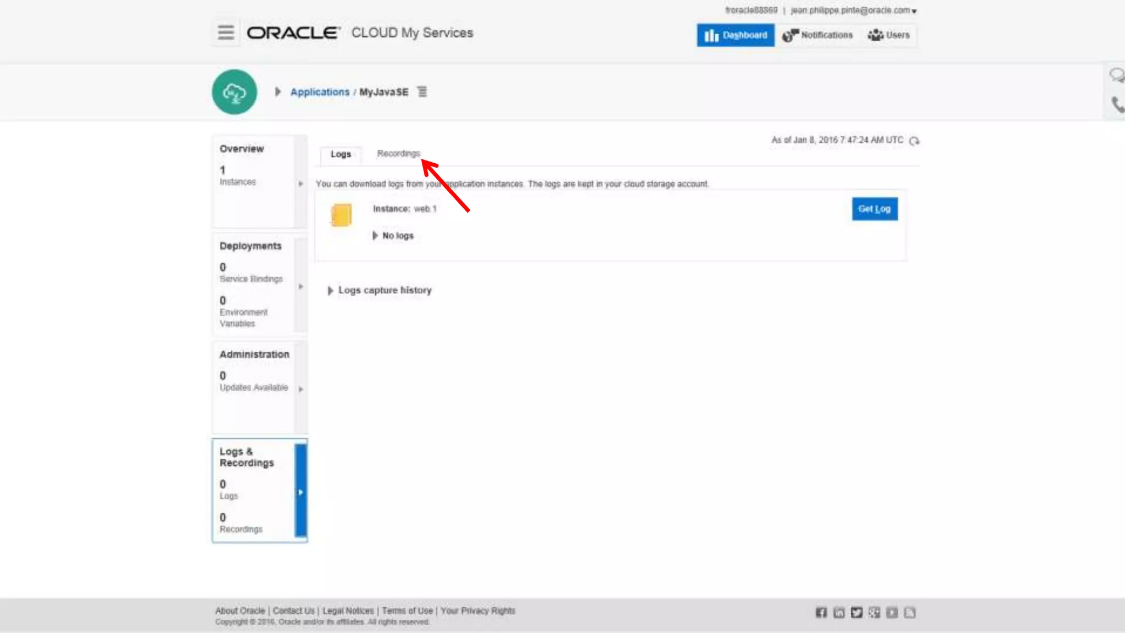This screenshot has width=1125, height=633.
Task: Open Oracle Google Plus icon
Action: pos(875,613)
